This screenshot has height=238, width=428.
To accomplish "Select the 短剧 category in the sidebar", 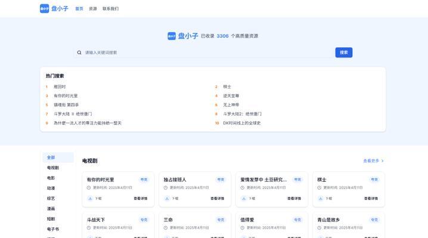I will point(58,219).
